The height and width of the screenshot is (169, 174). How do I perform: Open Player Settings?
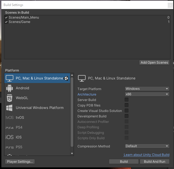(20, 162)
